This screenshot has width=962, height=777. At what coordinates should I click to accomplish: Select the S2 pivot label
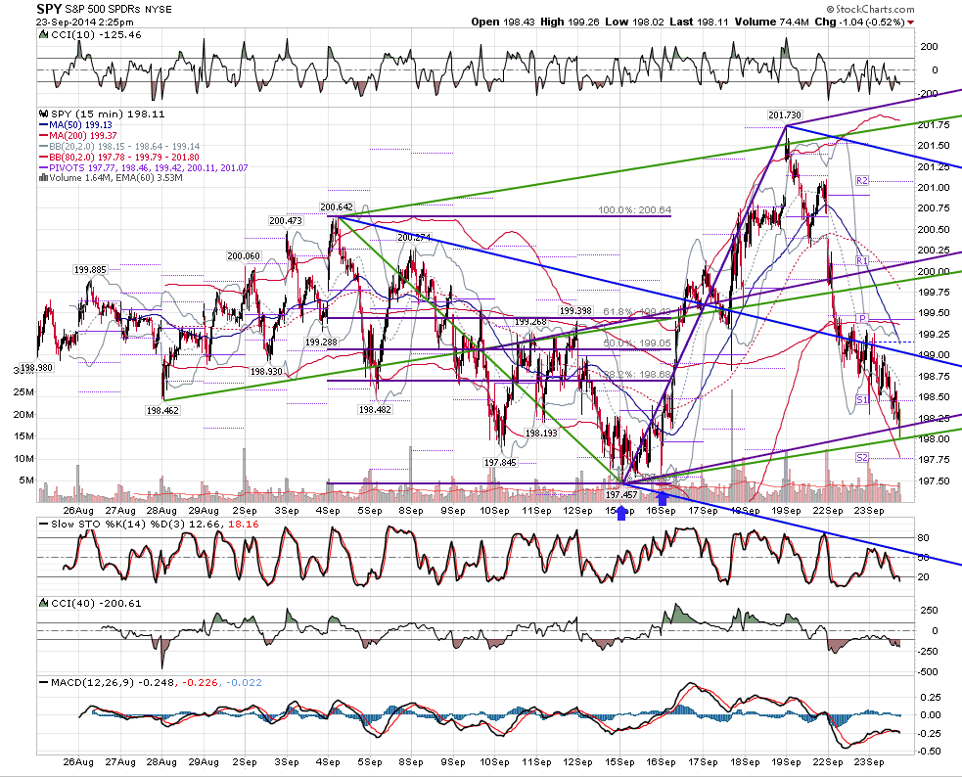(x=862, y=458)
